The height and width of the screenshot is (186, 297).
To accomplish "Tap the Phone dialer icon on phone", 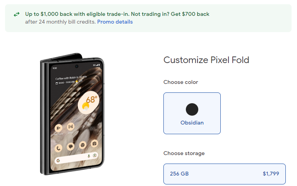I will (x=59, y=147).
